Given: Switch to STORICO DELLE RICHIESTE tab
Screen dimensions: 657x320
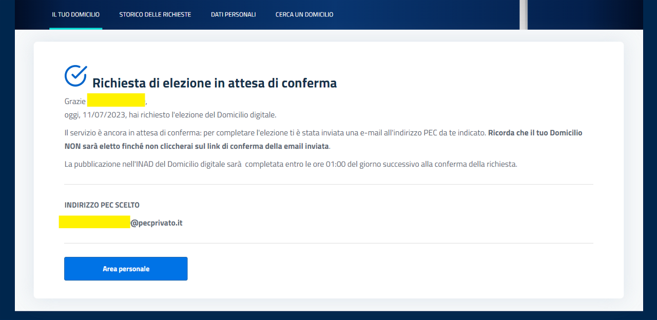Looking at the screenshot, I should click(155, 14).
